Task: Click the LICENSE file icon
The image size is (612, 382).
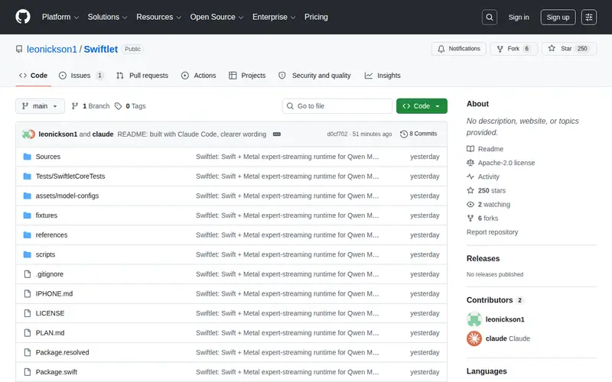Action: (x=28, y=313)
